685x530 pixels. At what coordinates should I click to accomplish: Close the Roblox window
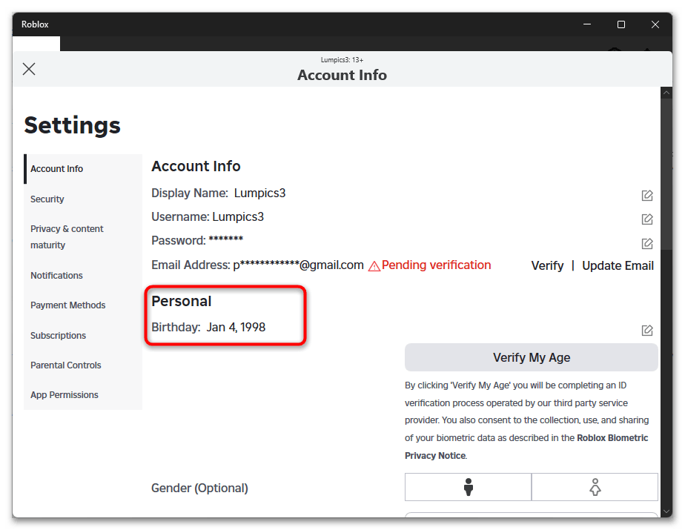pos(655,24)
